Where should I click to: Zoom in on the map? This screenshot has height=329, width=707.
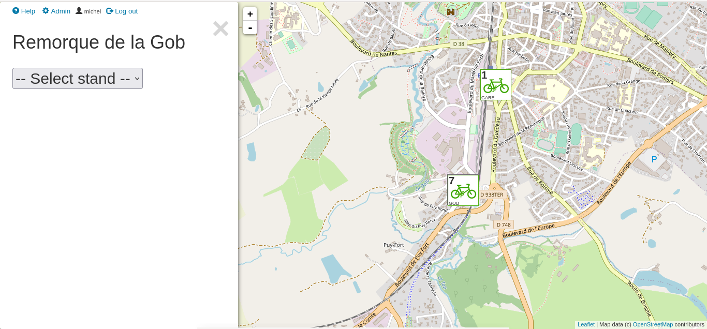(250, 14)
